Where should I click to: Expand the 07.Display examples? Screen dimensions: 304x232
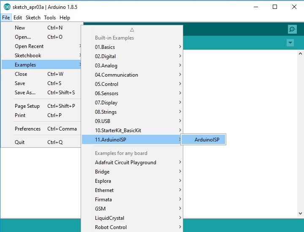click(x=132, y=103)
